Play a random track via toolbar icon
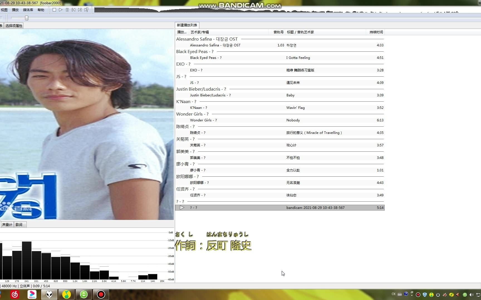 87,10
